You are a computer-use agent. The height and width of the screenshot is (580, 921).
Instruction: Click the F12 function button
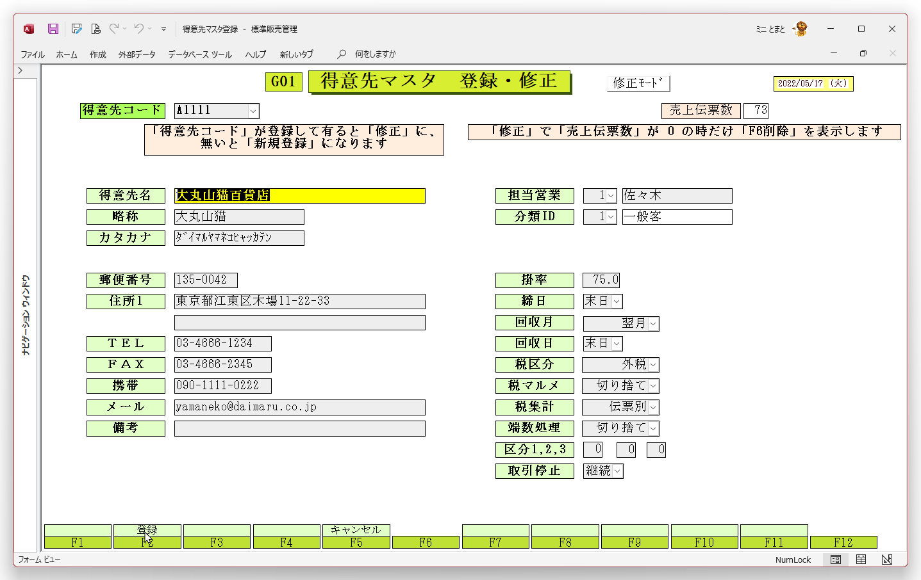tap(843, 542)
